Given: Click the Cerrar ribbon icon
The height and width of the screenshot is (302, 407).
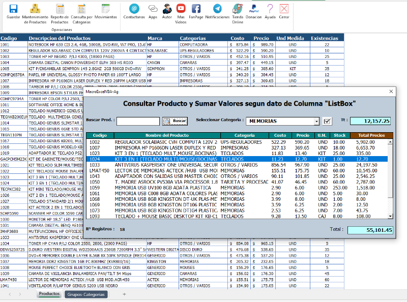Looking at the screenshot, I should [284, 9].
